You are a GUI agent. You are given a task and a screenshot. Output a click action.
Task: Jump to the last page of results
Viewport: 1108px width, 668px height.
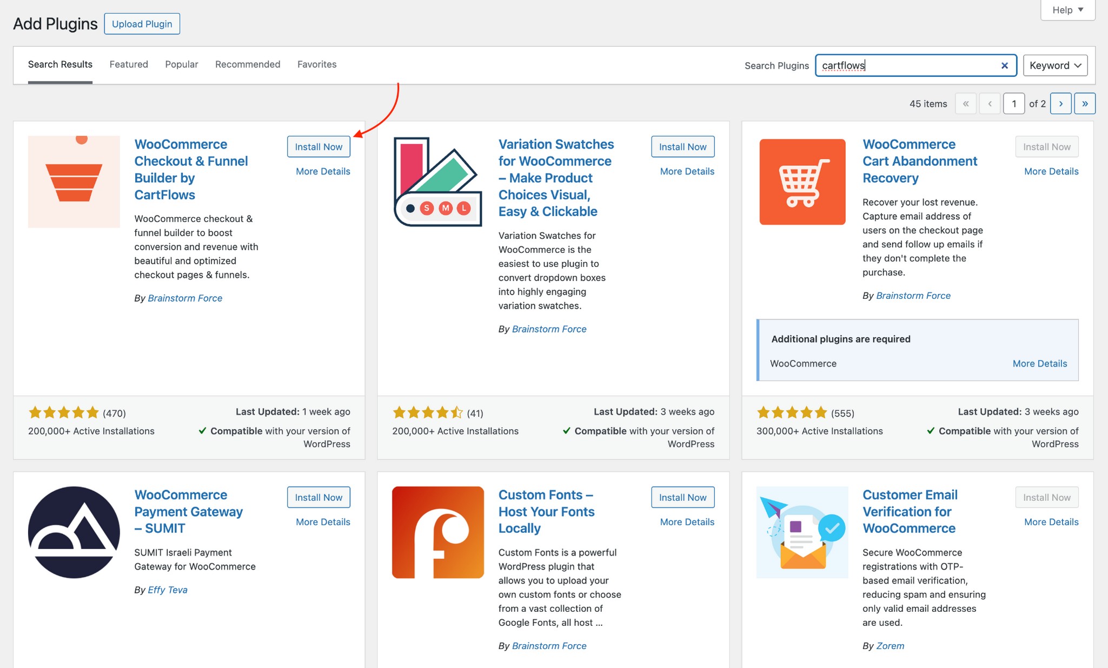(x=1085, y=104)
